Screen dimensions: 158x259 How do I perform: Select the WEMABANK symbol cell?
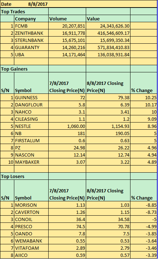tap(31, 241)
